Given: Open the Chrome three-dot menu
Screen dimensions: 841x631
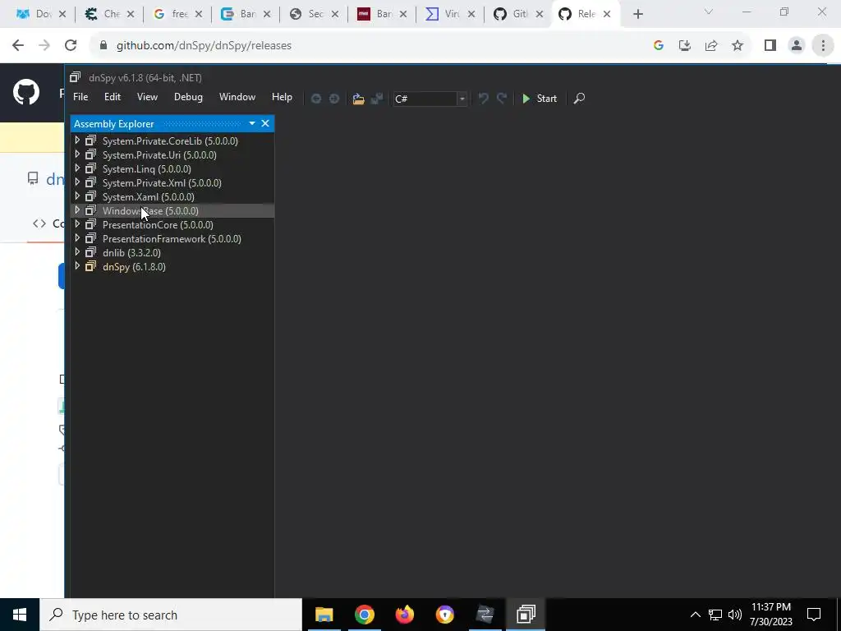Looking at the screenshot, I should pyautogui.click(x=823, y=46).
